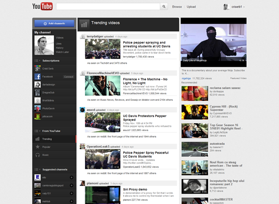The width and height of the screenshot is (279, 204).
Task: Click terrydatiger uploader name
Action: (95, 36)
